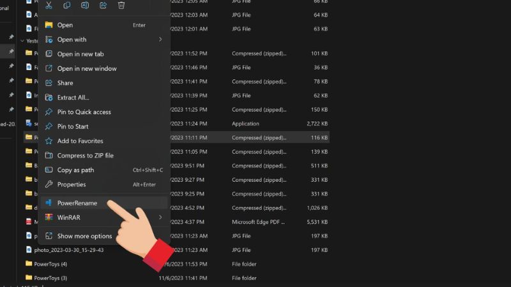Image resolution: width=511 pixels, height=287 pixels.
Task: Collapse the Yesterday group chevron
Action: click(x=22, y=40)
